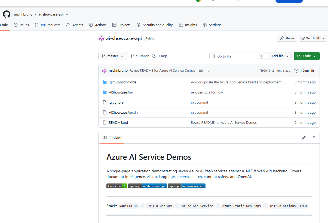Open the michnbruno owner link
Image resolution: width=328 pixels, height=223 pixels.
[23, 14]
